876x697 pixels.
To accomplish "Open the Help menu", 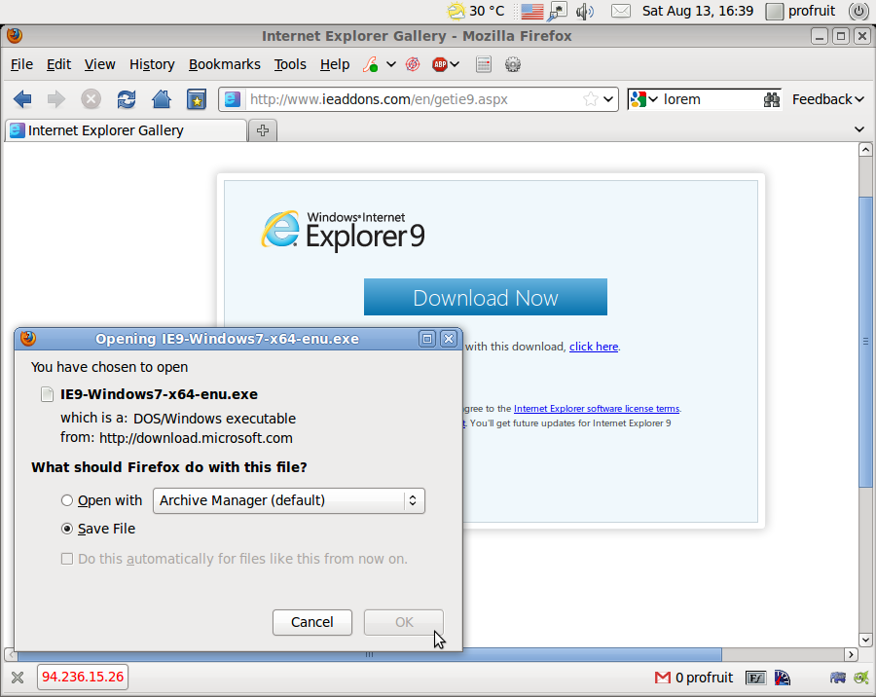I will click(x=335, y=65).
